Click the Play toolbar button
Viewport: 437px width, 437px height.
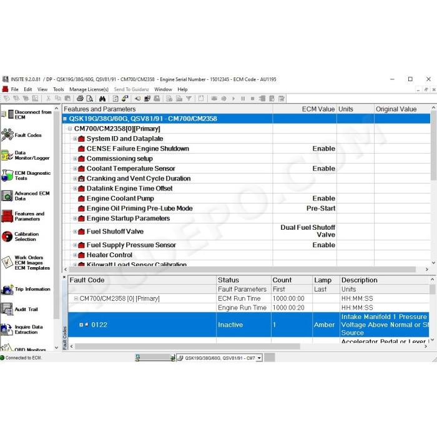pyautogui.click(x=233, y=99)
